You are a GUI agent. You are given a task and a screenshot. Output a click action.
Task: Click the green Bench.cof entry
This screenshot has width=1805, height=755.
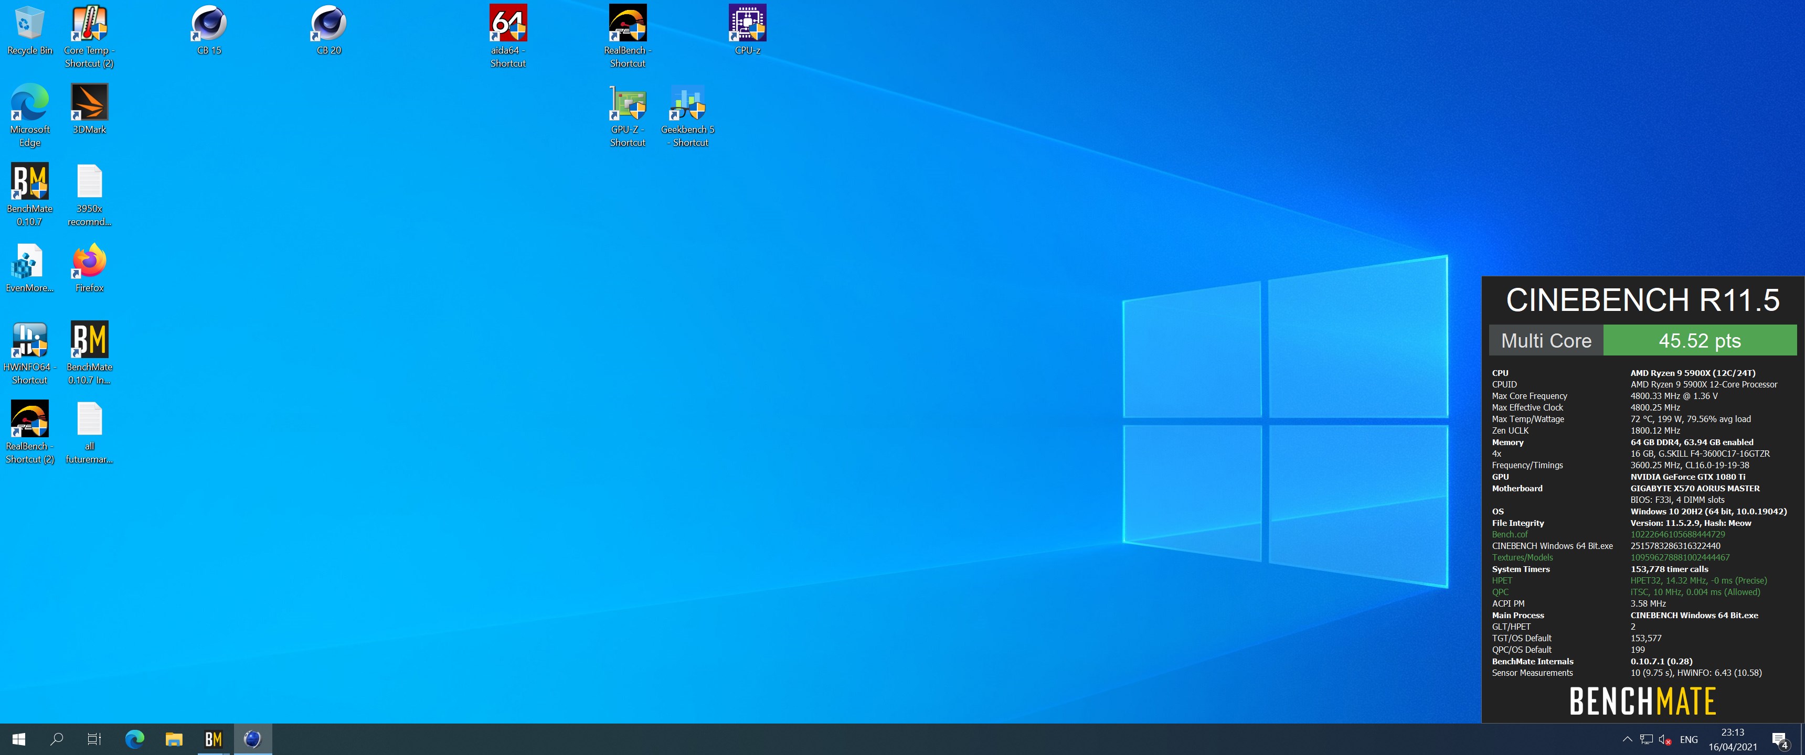(x=1509, y=534)
